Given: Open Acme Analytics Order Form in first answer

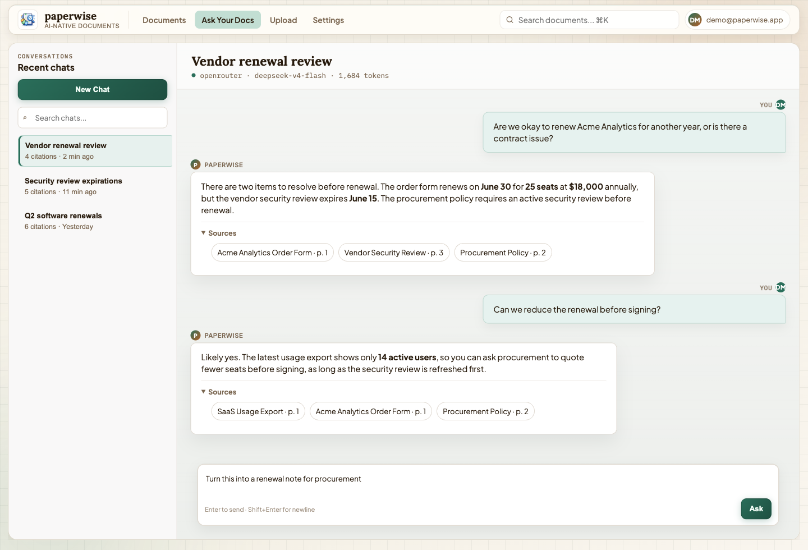Looking at the screenshot, I should [x=273, y=253].
